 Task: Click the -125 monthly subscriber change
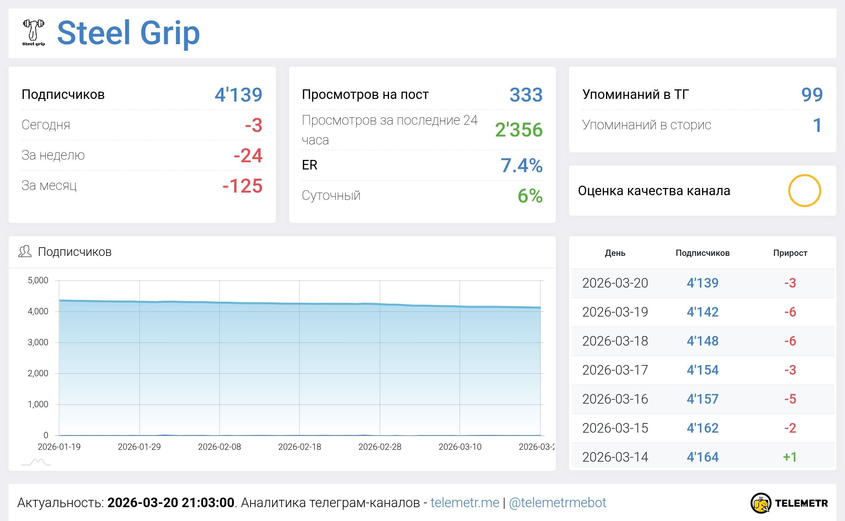tap(243, 186)
